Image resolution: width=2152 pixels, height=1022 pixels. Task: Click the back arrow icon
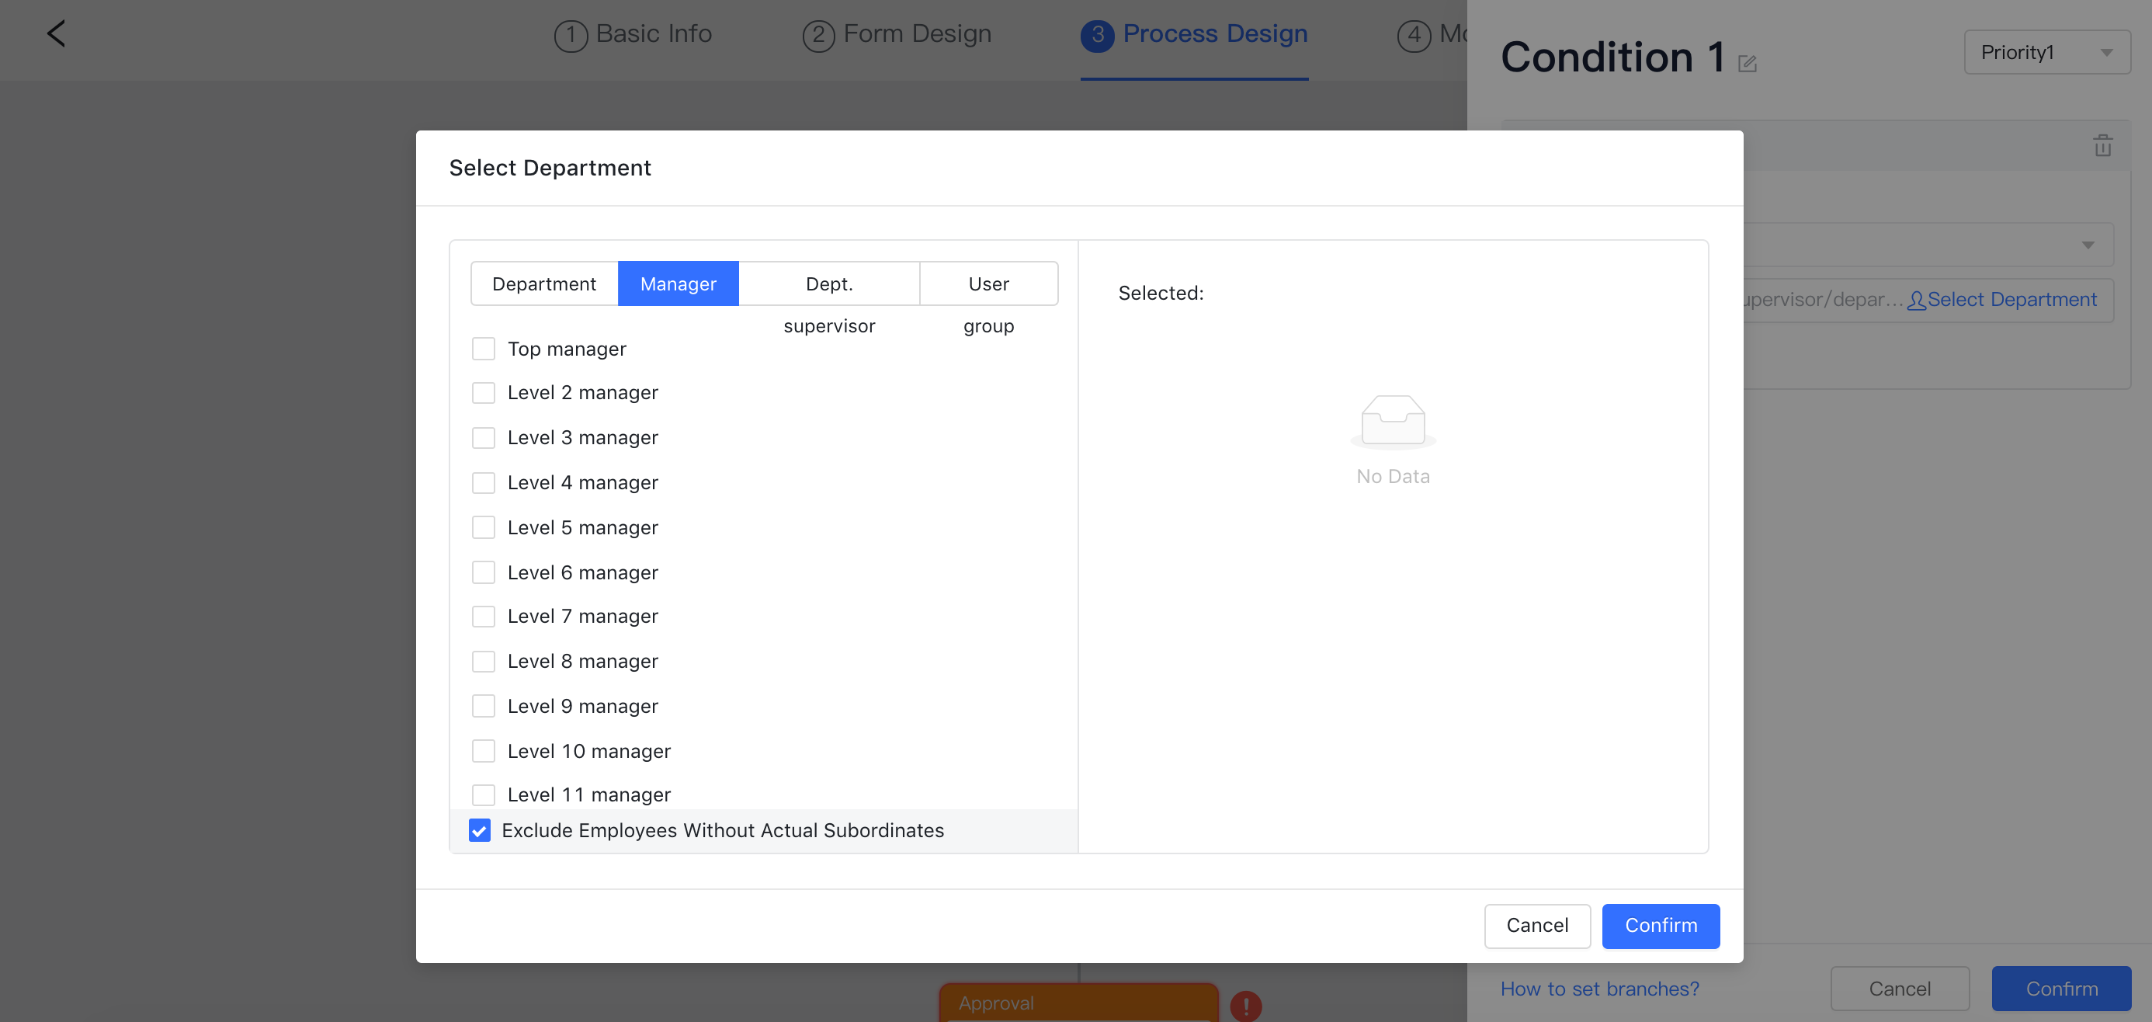click(56, 33)
